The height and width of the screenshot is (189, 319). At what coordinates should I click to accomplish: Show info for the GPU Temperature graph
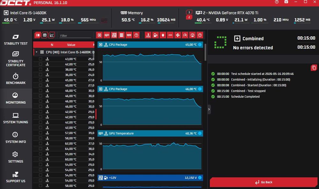click(200, 133)
